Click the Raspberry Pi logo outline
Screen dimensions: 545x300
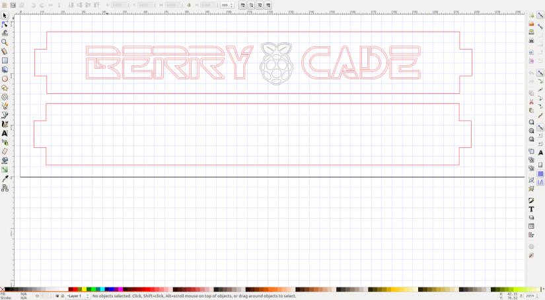pyautogui.click(x=277, y=63)
